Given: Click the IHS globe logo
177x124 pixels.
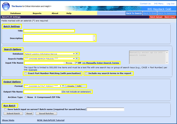Looking at the screenshot, I should coord(6,6).
